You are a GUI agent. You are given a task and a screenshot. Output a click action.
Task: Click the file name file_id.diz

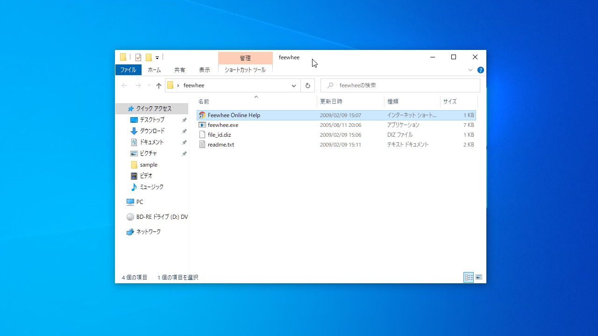219,135
